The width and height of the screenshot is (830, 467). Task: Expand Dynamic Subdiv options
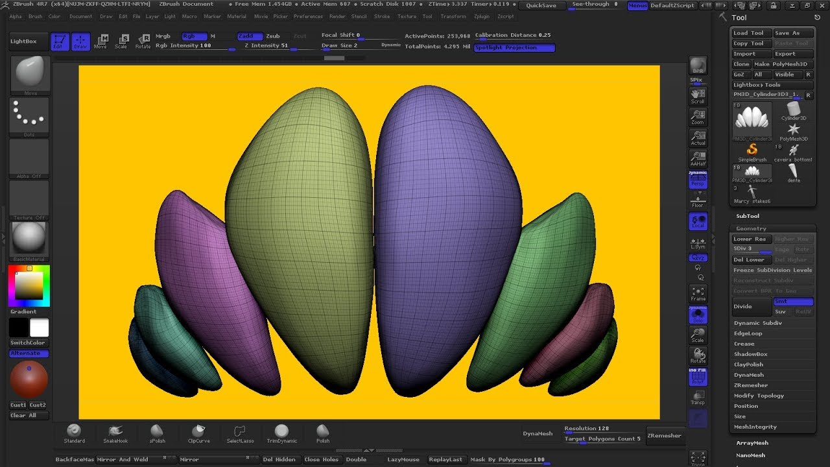[x=758, y=323]
